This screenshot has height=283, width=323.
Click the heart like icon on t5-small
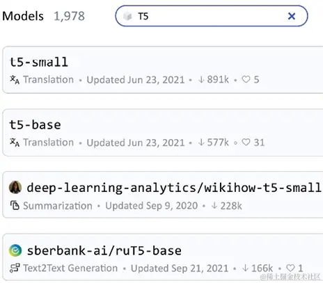[246, 79]
